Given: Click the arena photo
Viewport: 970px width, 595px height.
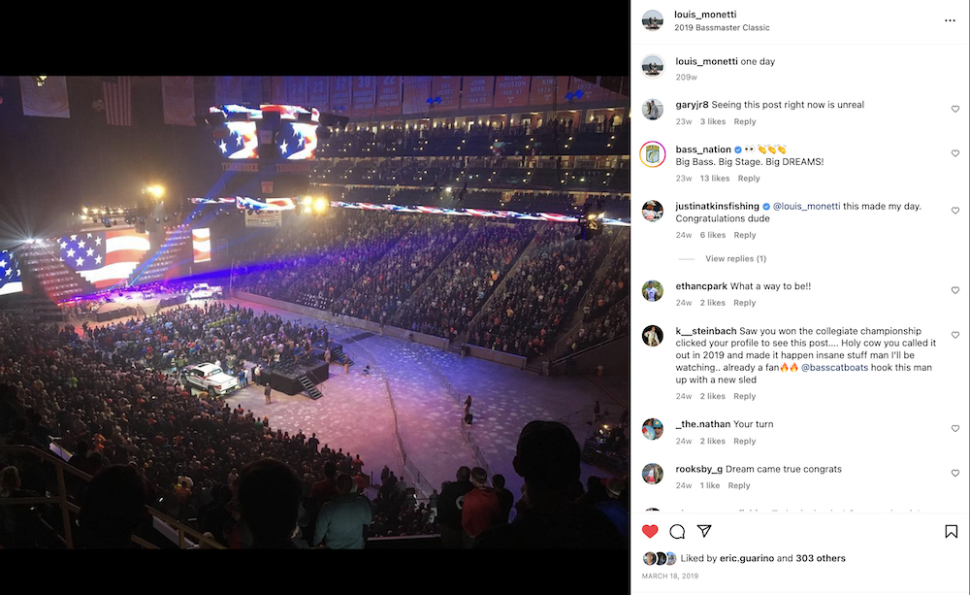Looking at the screenshot, I should coord(314,313).
